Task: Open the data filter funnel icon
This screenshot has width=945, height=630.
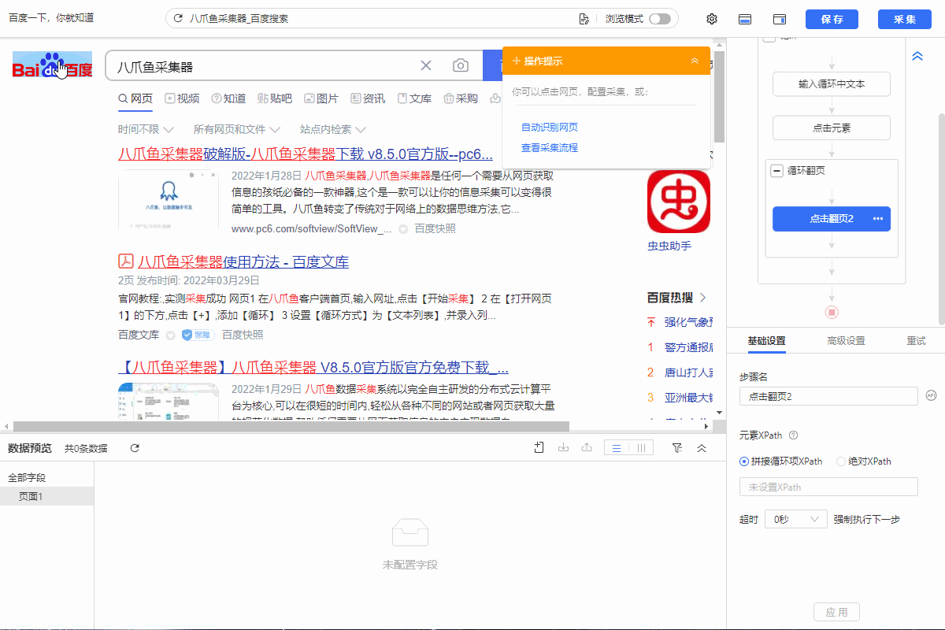Action: coord(677,448)
